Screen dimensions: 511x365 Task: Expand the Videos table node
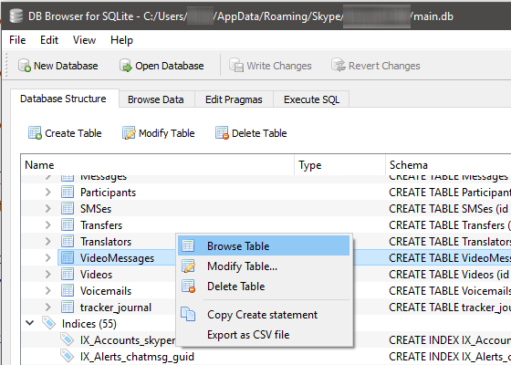[47, 275]
